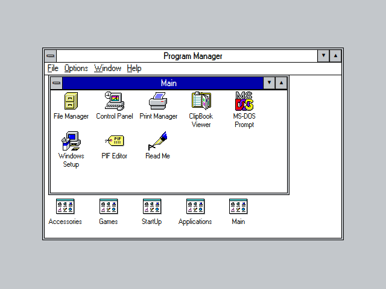Select the Windows Setup icon
Screen dimensions: 386x289
pyautogui.click(x=71, y=141)
